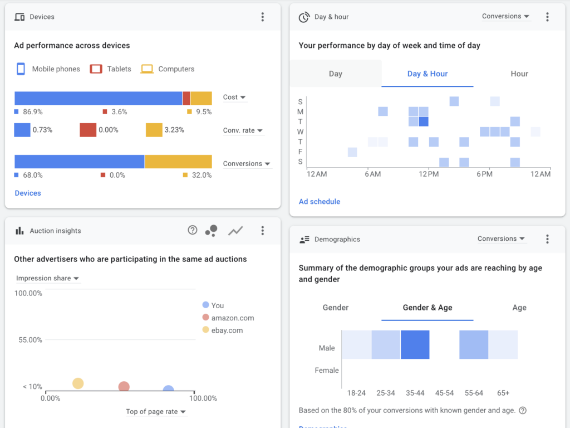This screenshot has height=428, width=570.
Task: Toggle Tablets in the device legend
Action: (110, 69)
